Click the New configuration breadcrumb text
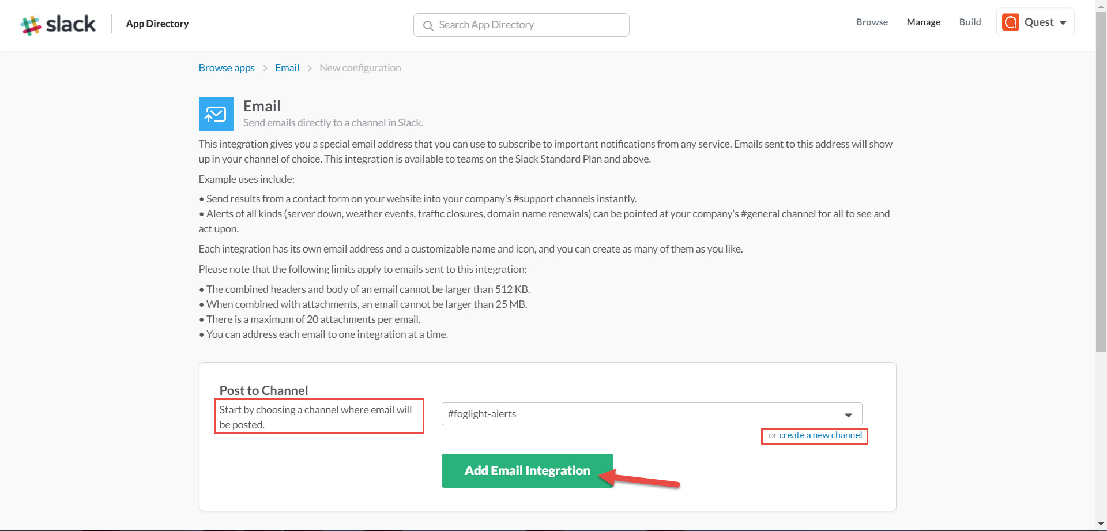The height and width of the screenshot is (531, 1107). [360, 68]
